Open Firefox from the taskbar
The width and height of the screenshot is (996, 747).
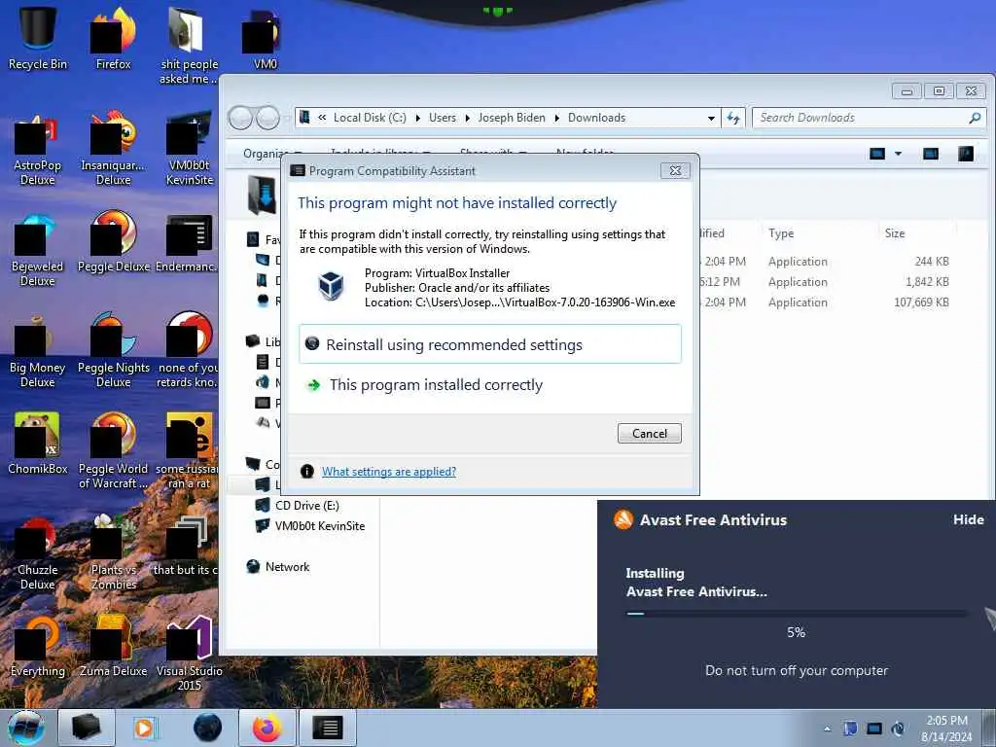point(267,728)
